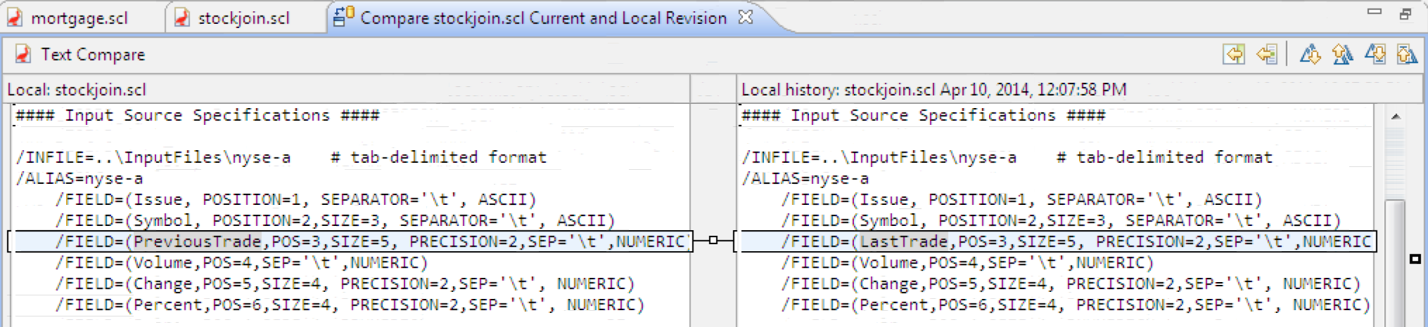The image size is (1428, 327).
Task: Select the Local history stockjoin.scl header
Action: pyautogui.click(x=934, y=90)
